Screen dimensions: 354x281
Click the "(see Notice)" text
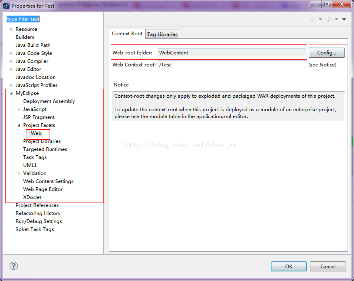[x=322, y=65]
